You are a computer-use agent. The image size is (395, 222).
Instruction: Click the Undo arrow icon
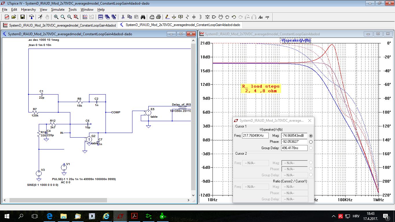[x=234, y=17]
